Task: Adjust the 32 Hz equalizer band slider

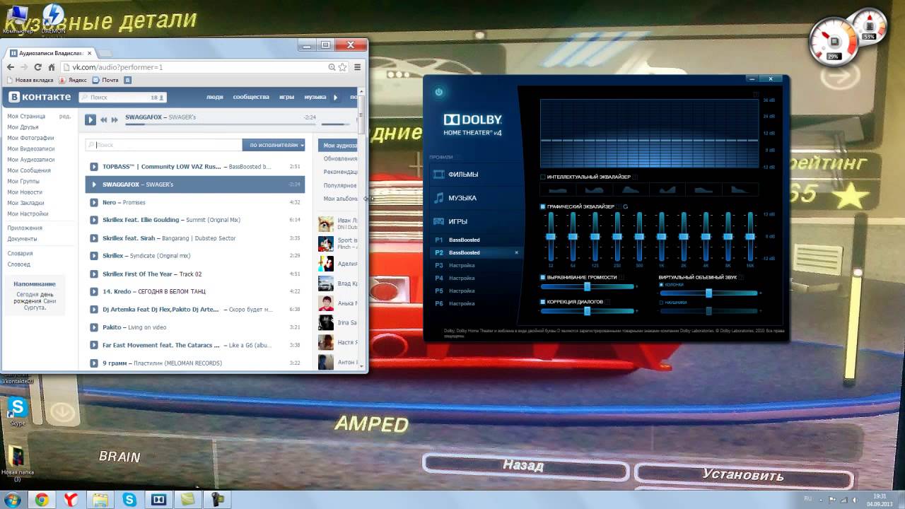Action: tap(551, 236)
